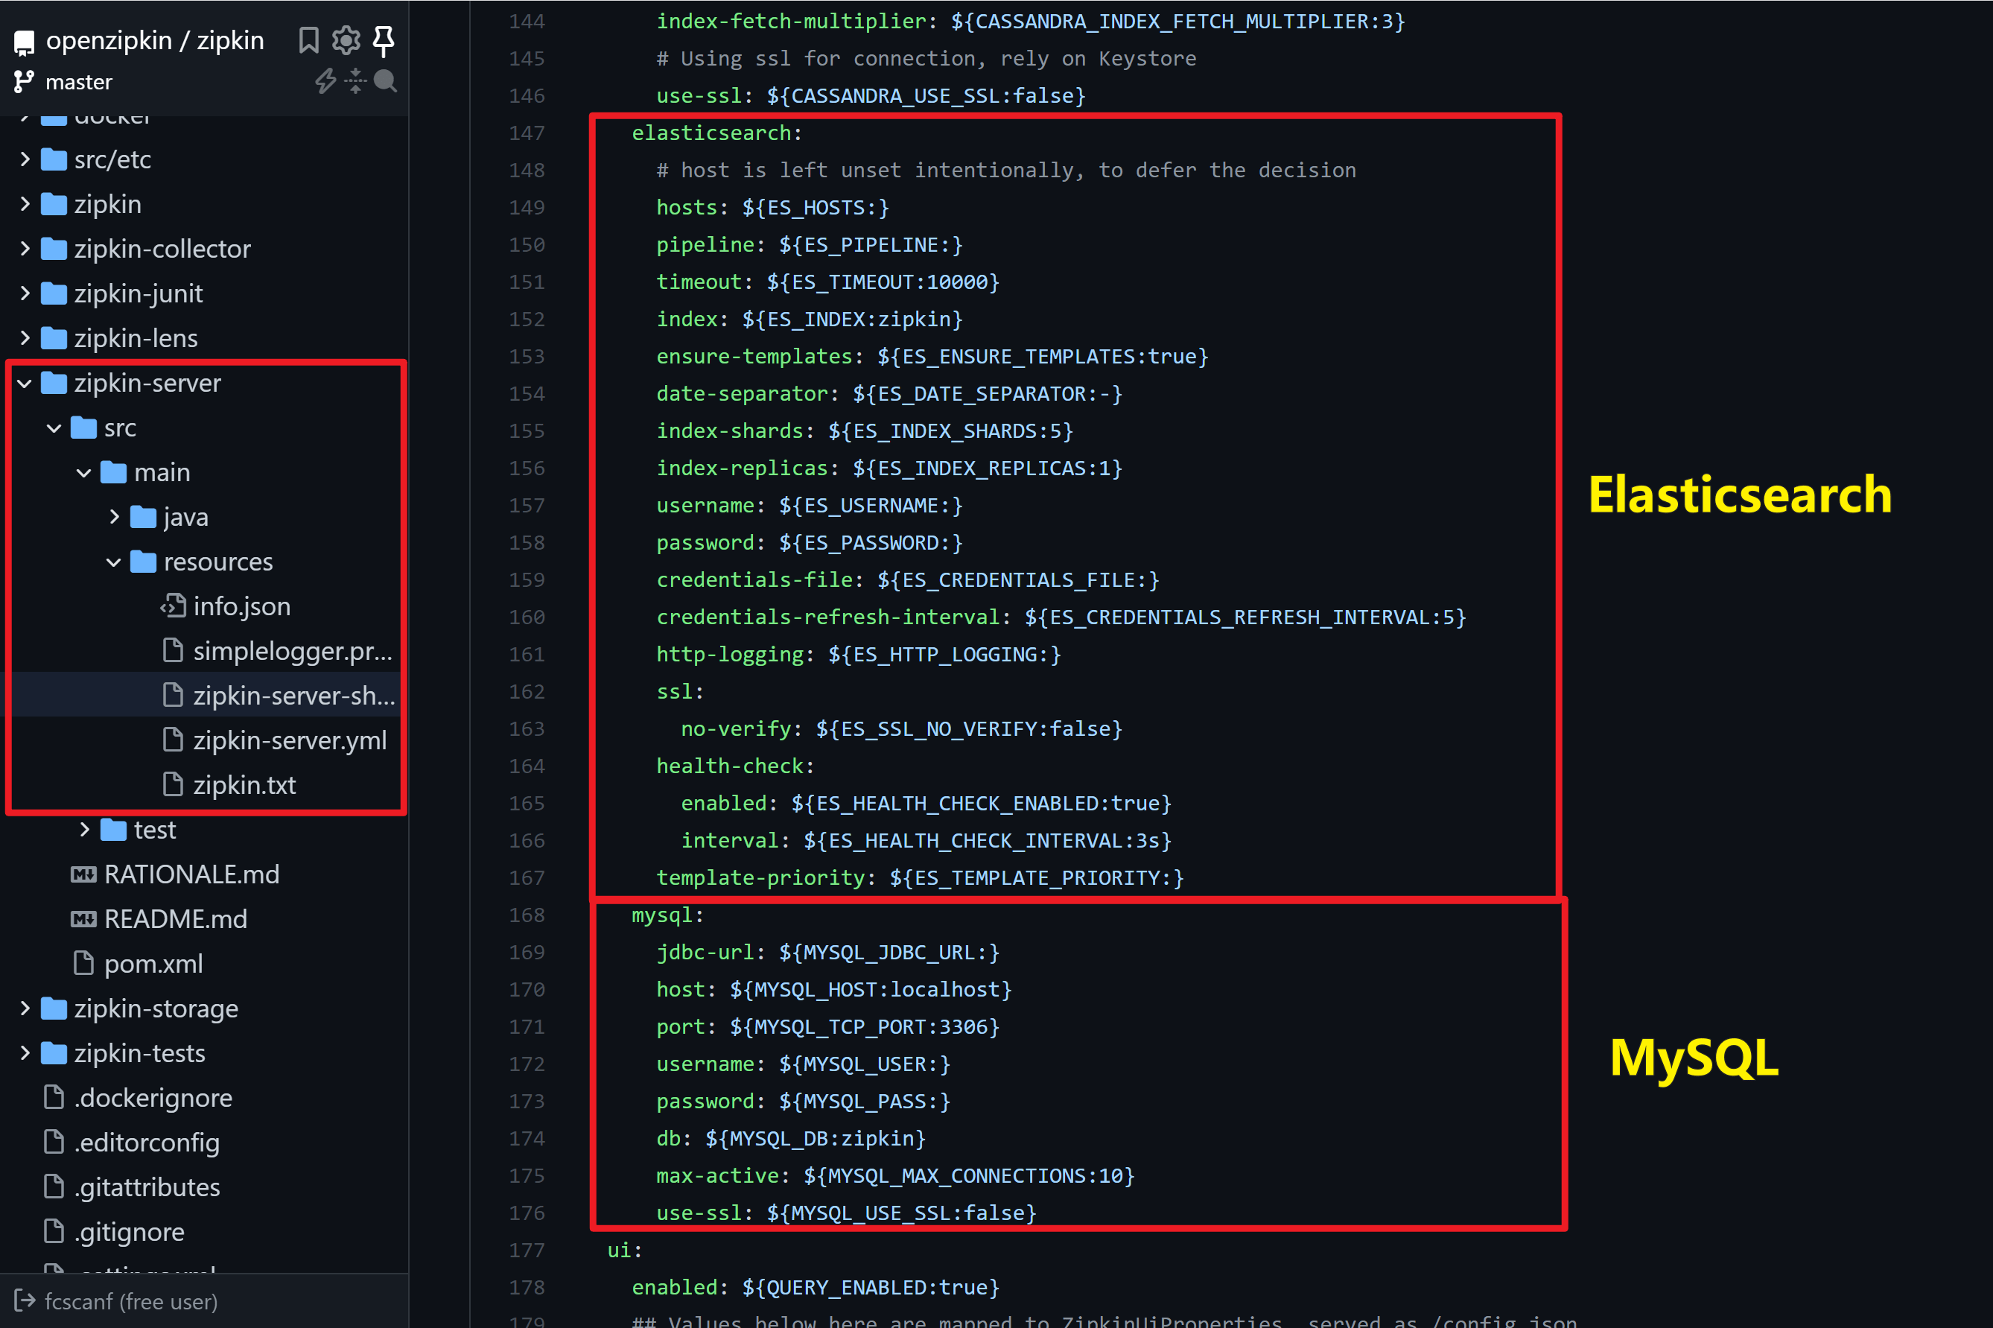Click the master branch icon

24,82
